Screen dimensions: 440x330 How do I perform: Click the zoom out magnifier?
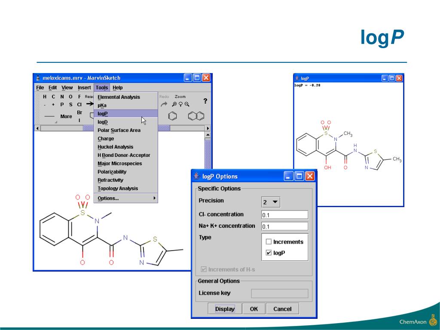[187, 104]
